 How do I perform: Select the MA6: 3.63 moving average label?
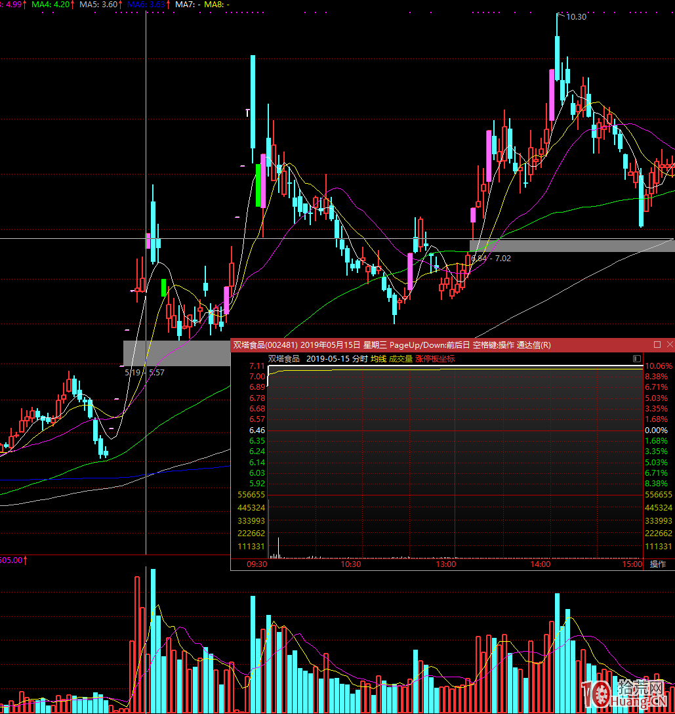[x=146, y=5]
